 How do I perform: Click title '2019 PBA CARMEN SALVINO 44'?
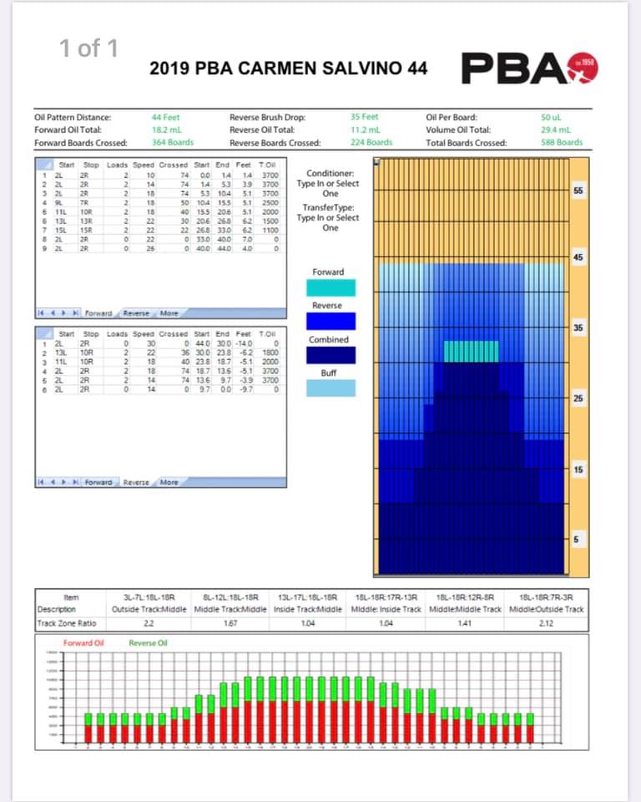point(288,69)
